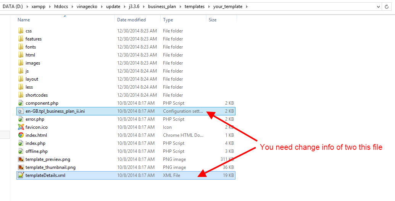Sort files by Type column header
The width and height of the screenshot is (395, 201).
168,20
